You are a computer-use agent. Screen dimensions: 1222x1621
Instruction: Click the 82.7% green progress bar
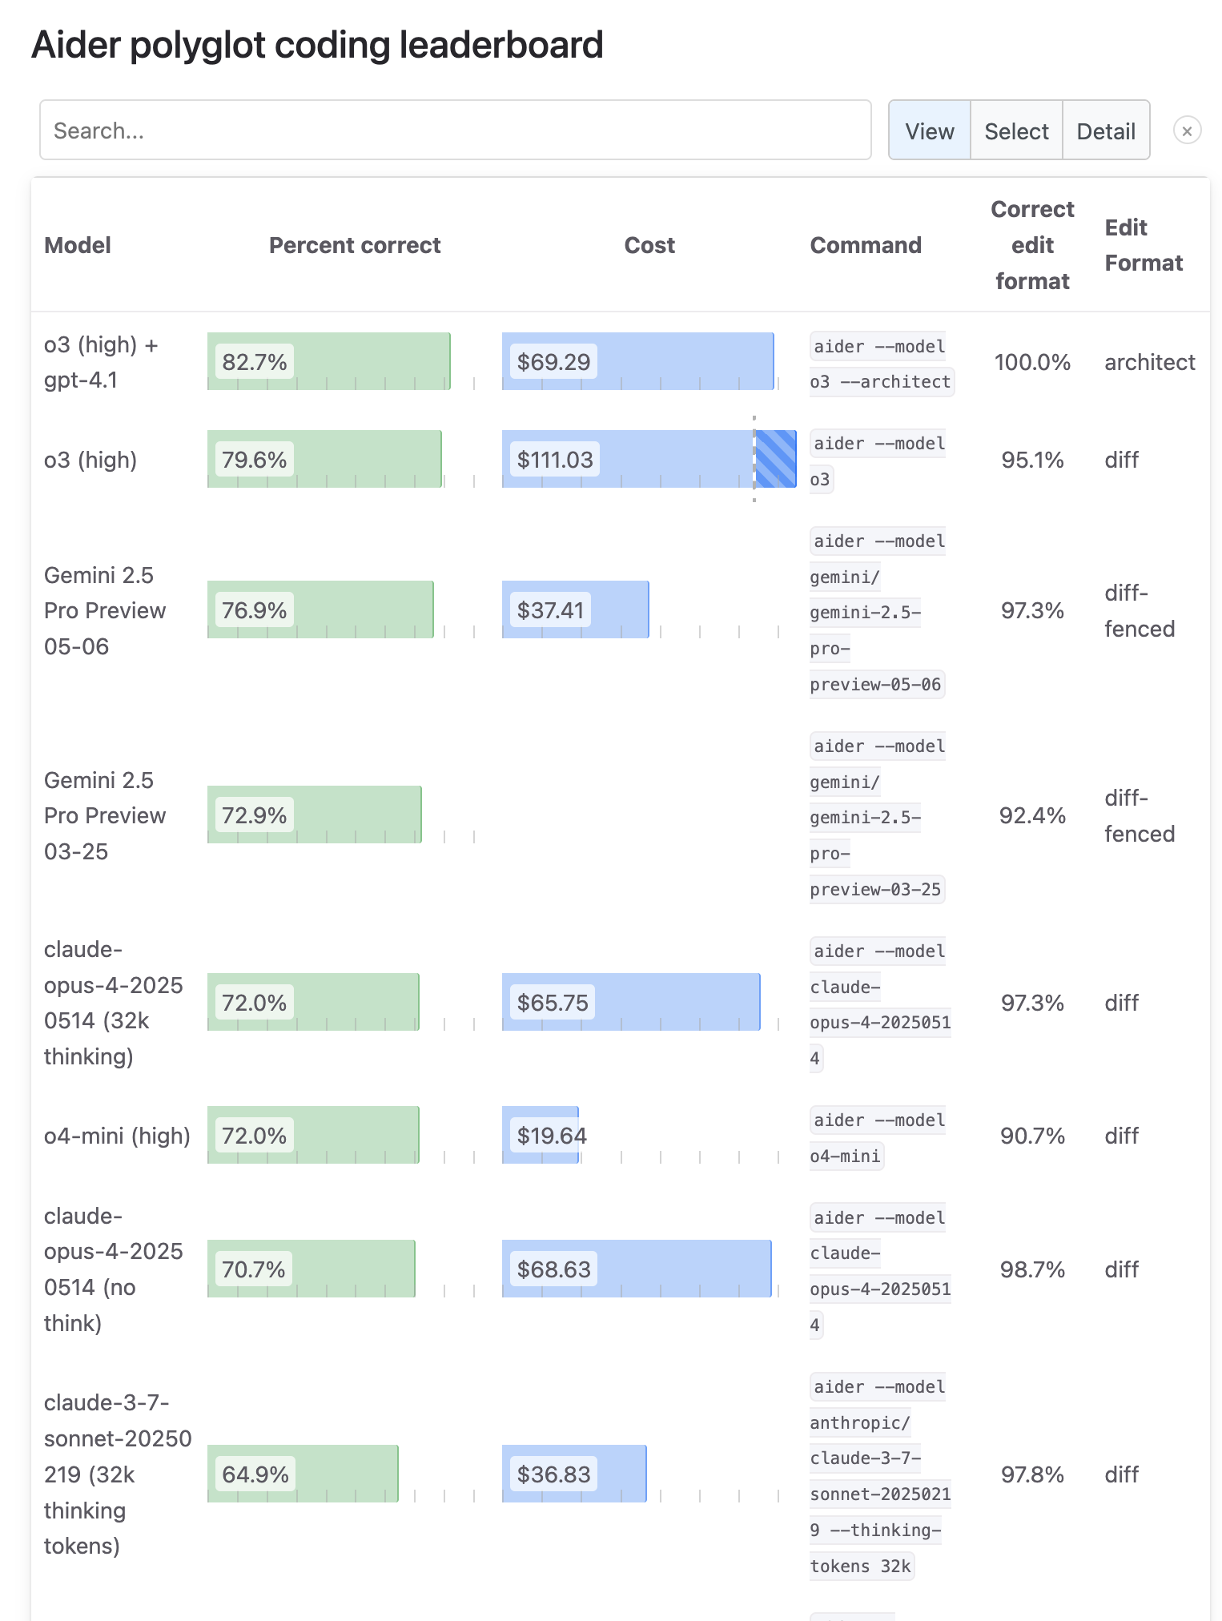pyautogui.click(x=329, y=361)
